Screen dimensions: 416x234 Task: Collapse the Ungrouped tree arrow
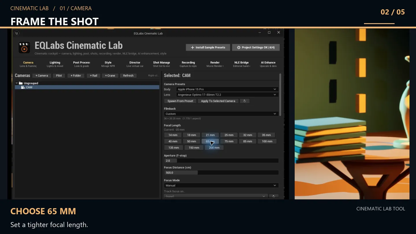click(17, 83)
